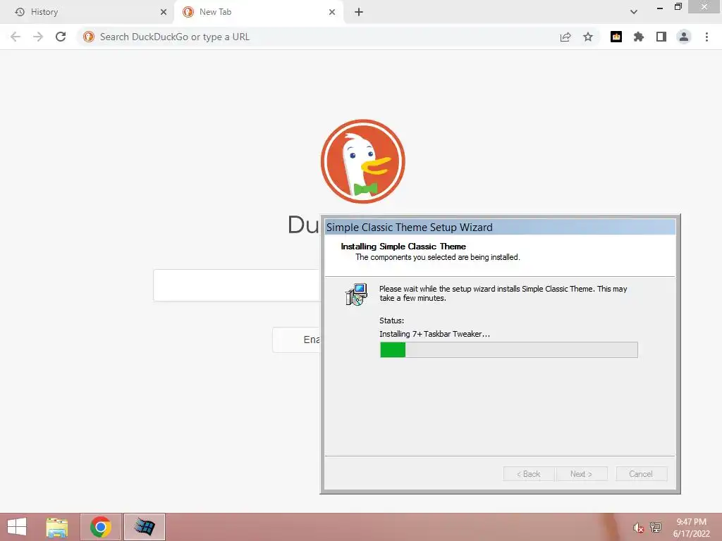Click the "Installing Simple Classic Theme" heading

click(x=403, y=247)
